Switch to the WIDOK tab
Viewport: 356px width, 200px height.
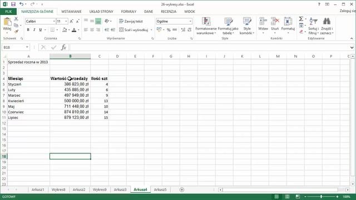(x=190, y=11)
